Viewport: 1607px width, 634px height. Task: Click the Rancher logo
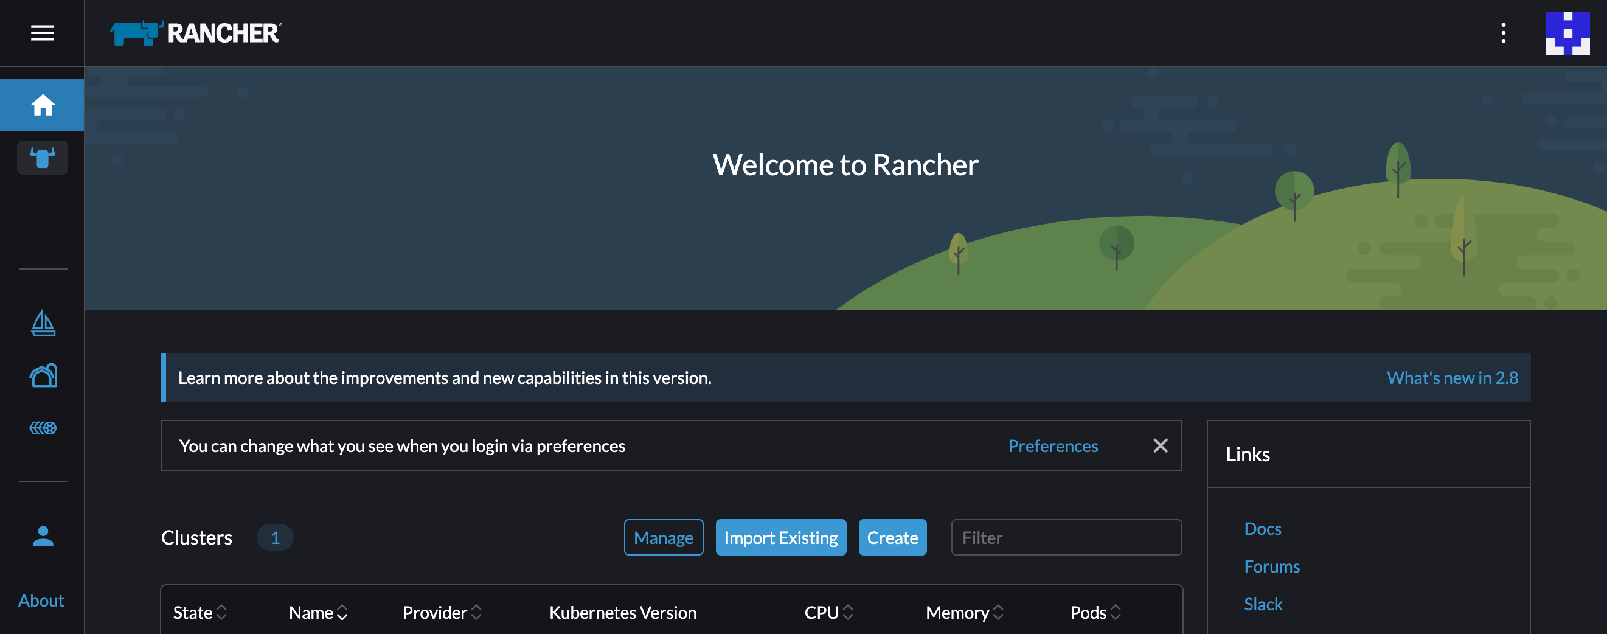(x=196, y=33)
